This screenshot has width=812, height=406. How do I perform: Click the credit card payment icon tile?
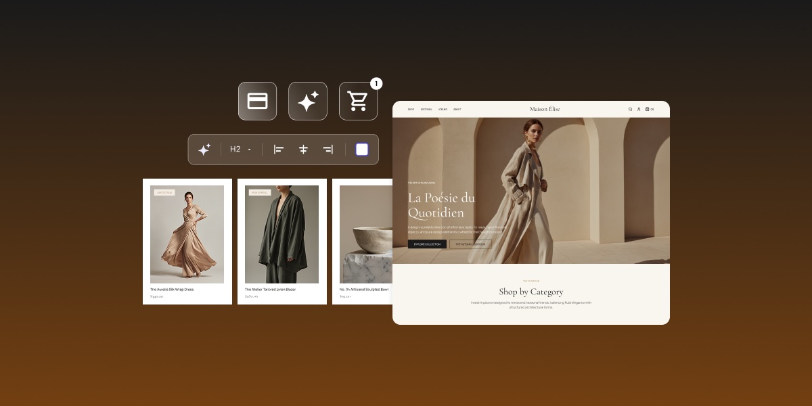pos(257,101)
